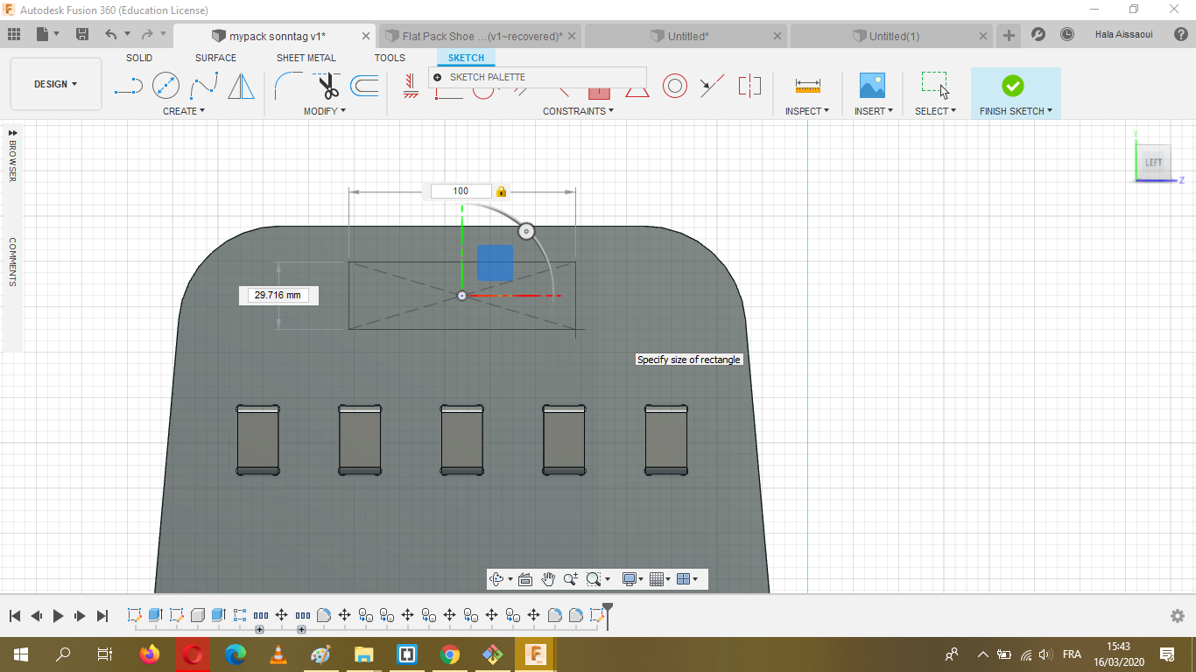
Task: Expand the Sketch Palette panel
Action: [x=438, y=77]
